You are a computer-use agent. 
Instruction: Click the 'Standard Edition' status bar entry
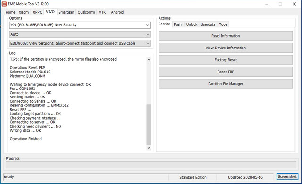coord(193,177)
